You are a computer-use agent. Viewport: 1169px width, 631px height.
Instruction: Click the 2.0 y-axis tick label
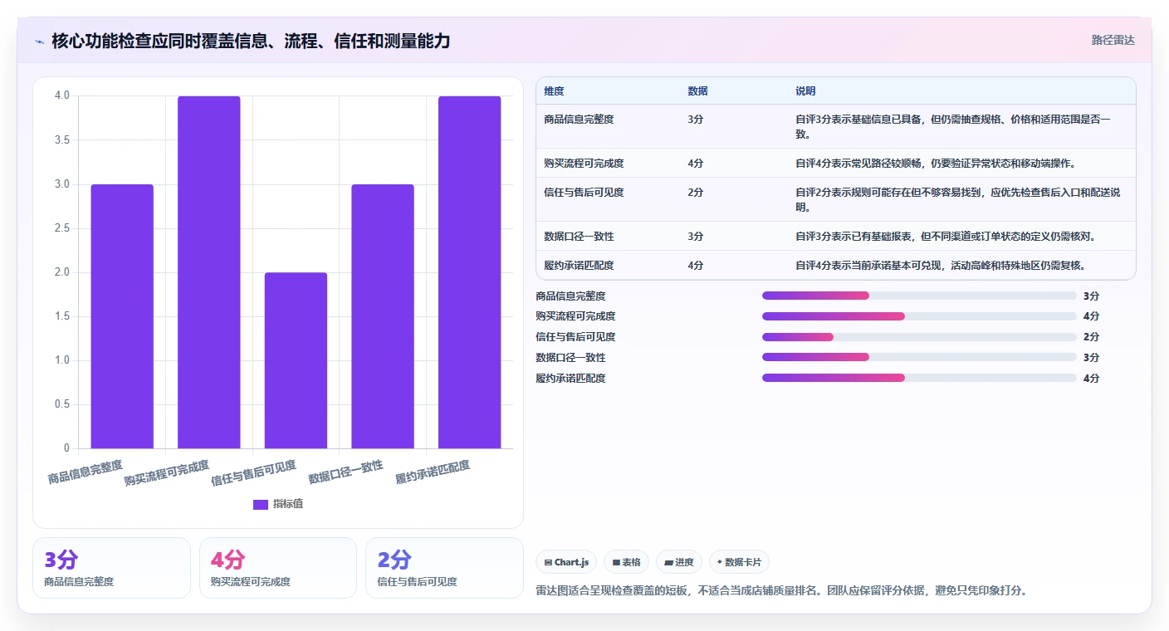coord(62,272)
